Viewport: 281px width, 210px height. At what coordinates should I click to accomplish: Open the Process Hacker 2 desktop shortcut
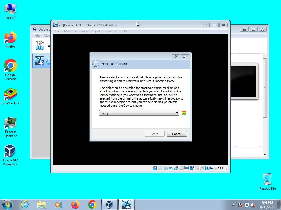11,127
